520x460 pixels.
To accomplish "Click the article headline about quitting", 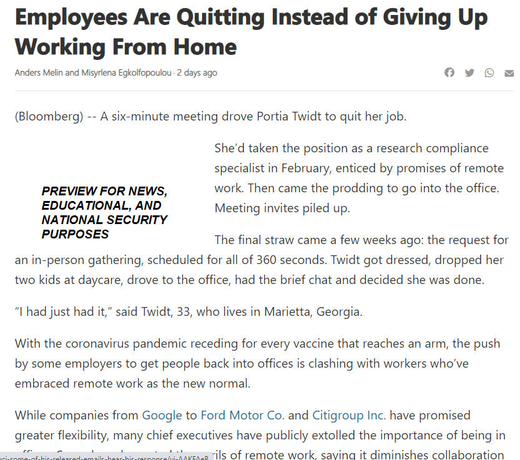I will pyautogui.click(x=250, y=31).
